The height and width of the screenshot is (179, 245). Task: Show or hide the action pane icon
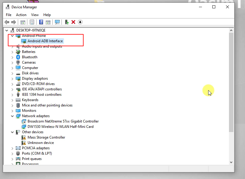48,22
